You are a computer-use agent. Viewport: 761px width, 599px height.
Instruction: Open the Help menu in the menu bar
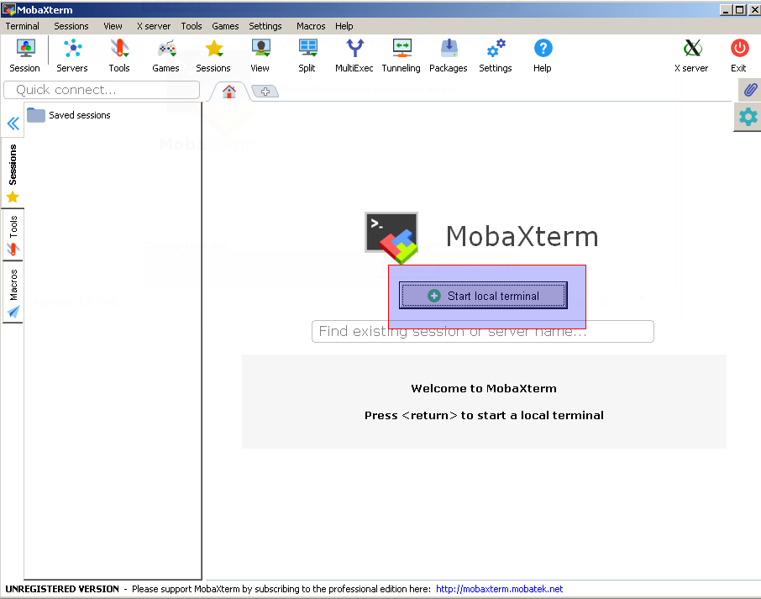click(x=344, y=26)
